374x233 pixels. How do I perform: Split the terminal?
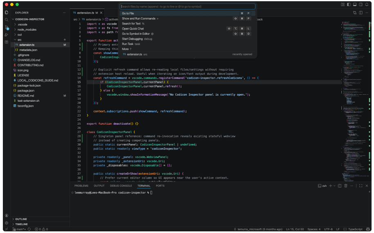pos(340,186)
